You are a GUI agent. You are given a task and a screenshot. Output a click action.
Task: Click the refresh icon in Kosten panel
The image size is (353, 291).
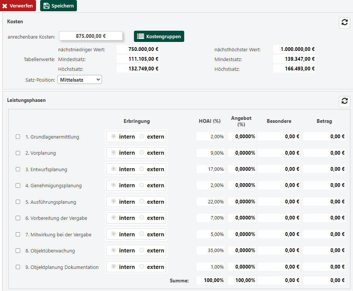point(344,22)
